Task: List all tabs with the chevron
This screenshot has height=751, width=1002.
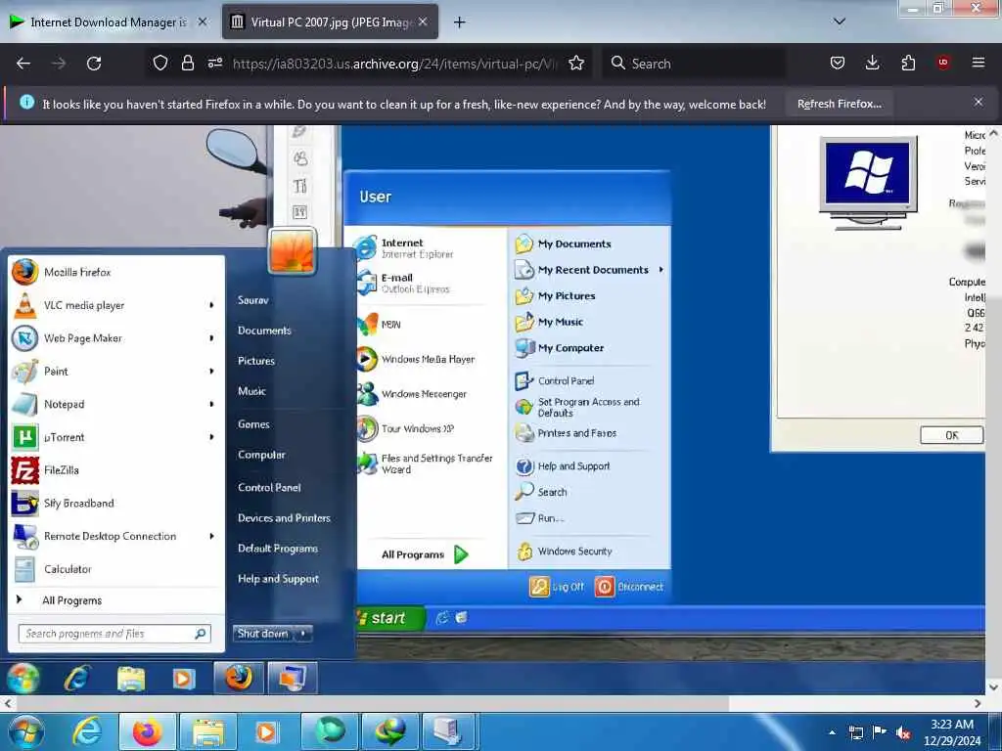Action: (840, 22)
